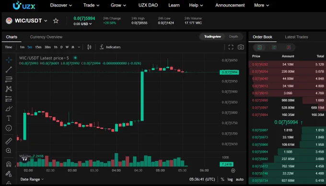Expand the Grow dropdown menu
This screenshot has width=326, height=186.
pos(118,5)
